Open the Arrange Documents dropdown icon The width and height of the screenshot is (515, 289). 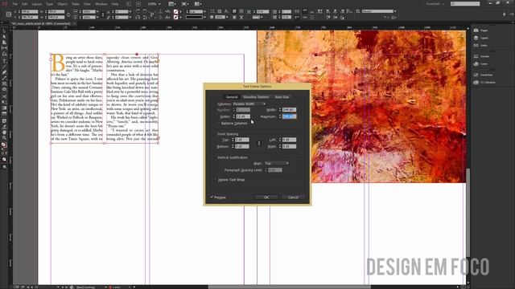click(x=198, y=4)
